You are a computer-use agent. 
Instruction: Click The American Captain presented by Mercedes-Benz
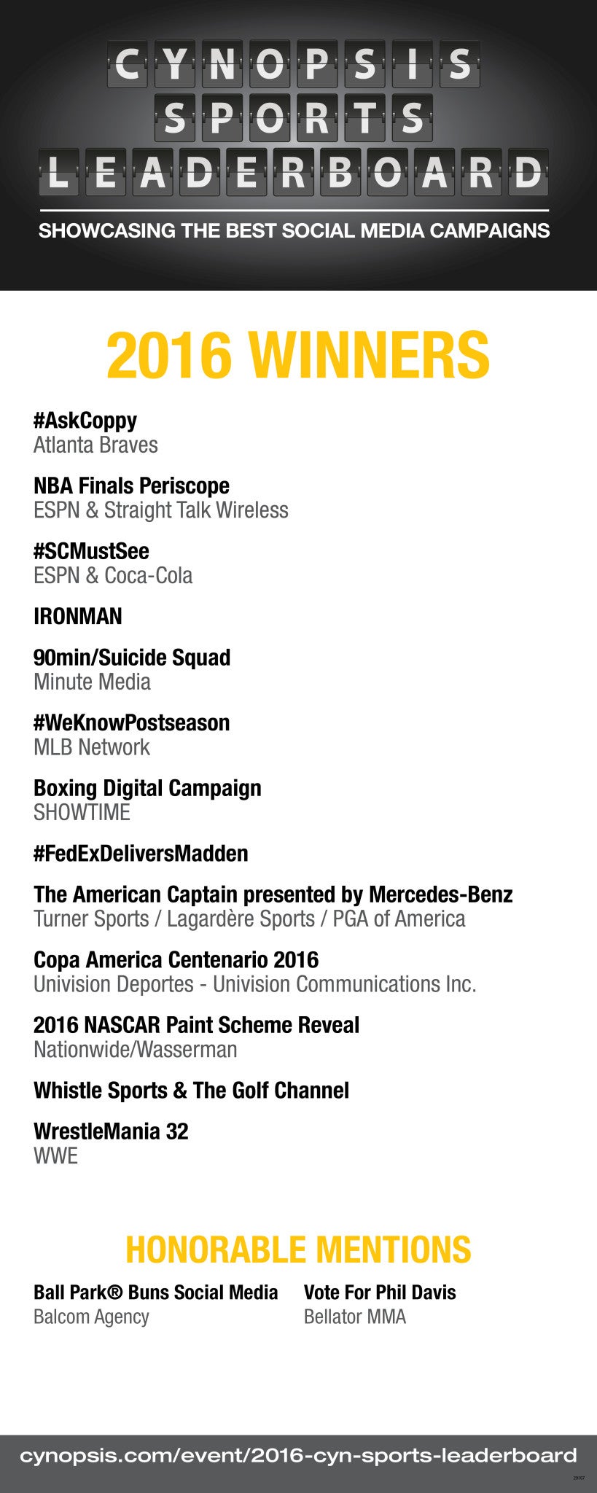[x=273, y=894]
